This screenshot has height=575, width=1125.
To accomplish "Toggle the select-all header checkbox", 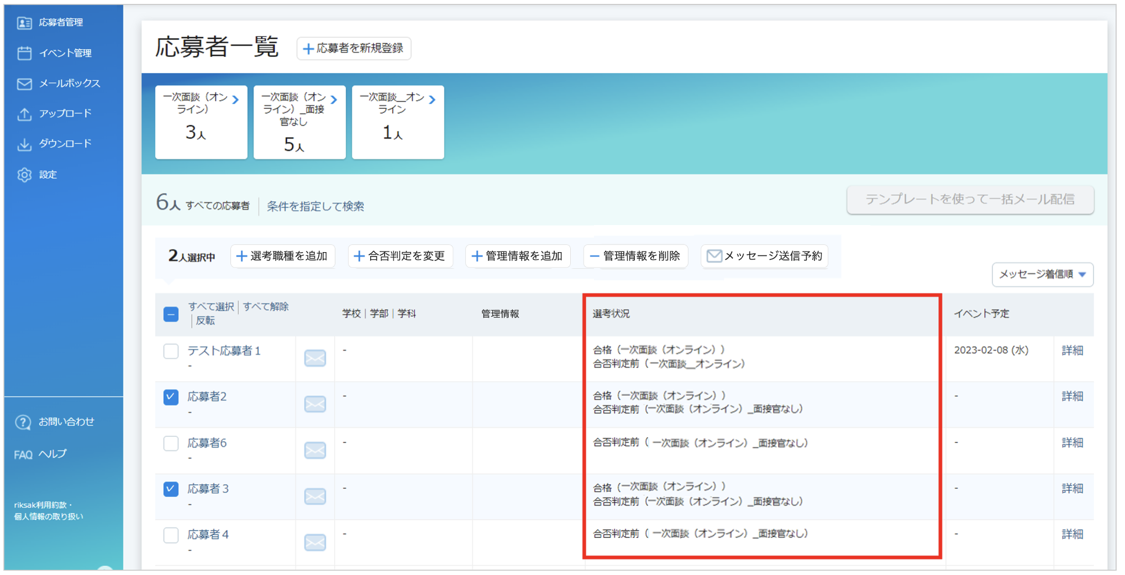I will click(171, 314).
